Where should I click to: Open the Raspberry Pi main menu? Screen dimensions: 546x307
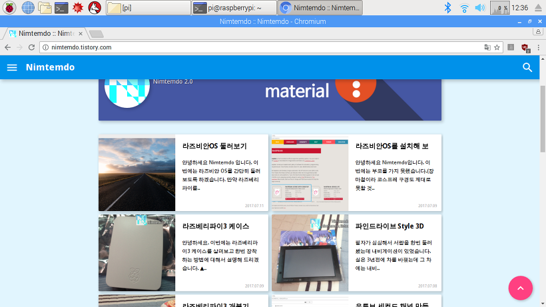9,7
